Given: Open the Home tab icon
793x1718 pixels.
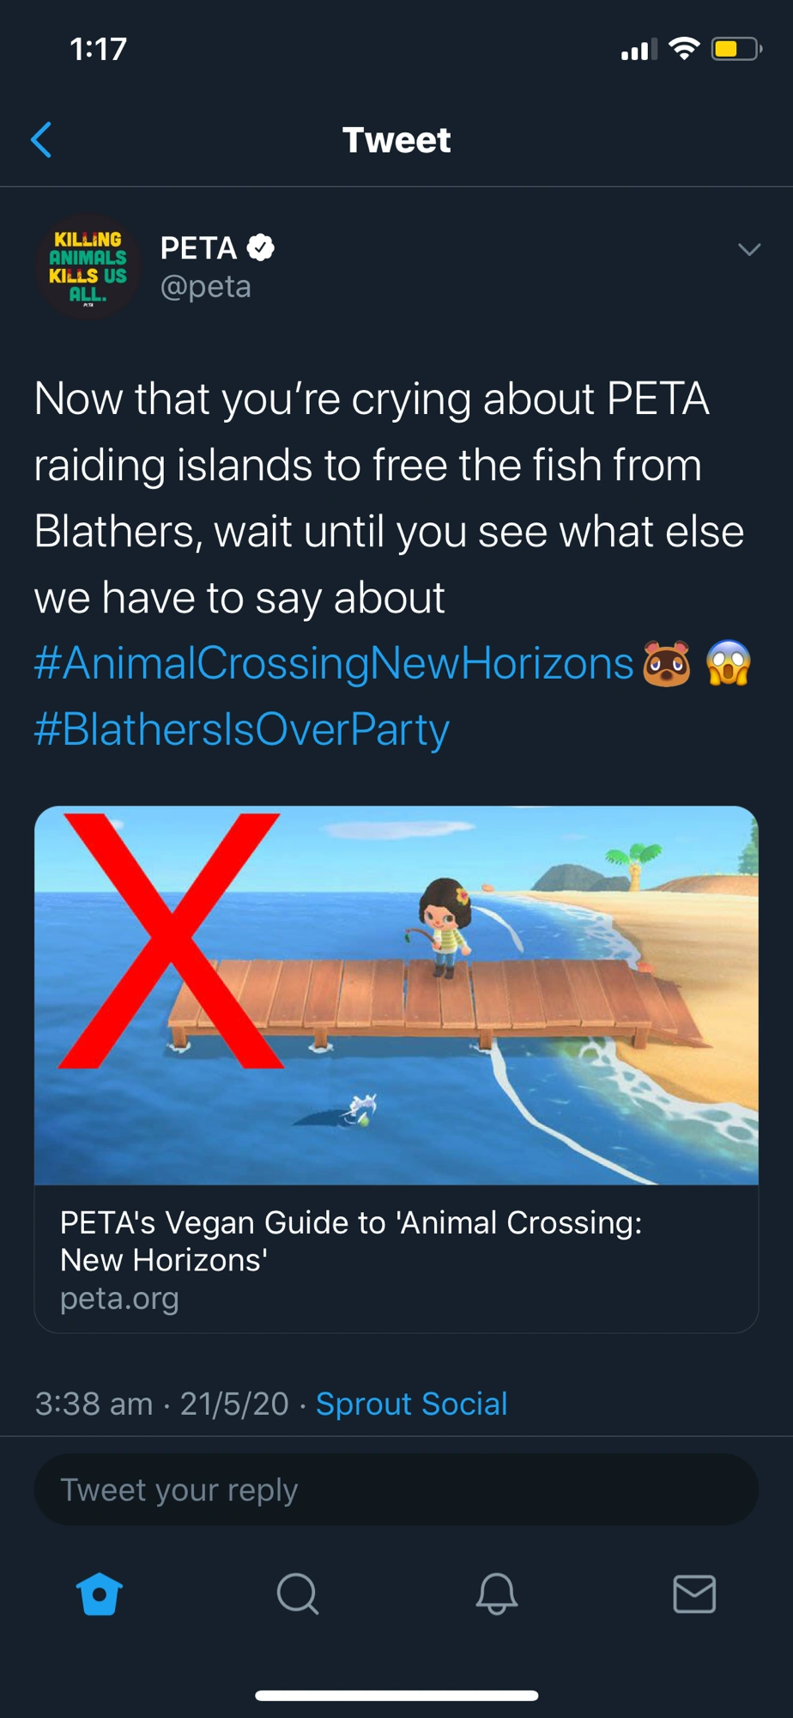Looking at the screenshot, I should tap(100, 1594).
